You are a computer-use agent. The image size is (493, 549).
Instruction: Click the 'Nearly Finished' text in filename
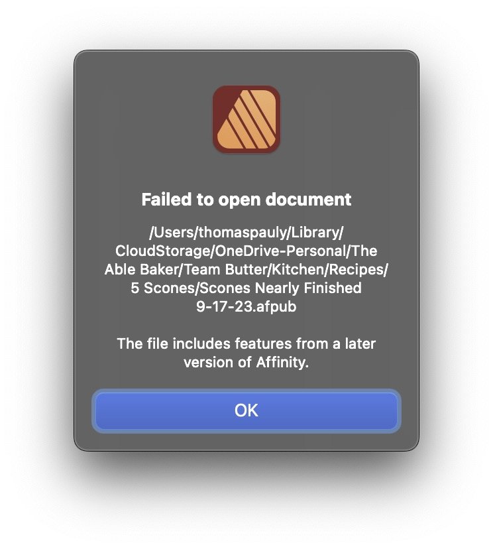click(308, 288)
